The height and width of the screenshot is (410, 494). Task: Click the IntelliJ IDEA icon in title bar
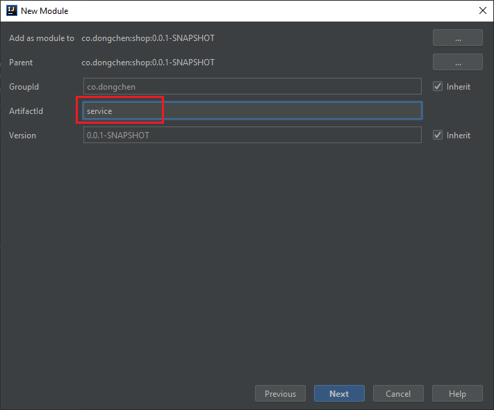click(11, 10)
